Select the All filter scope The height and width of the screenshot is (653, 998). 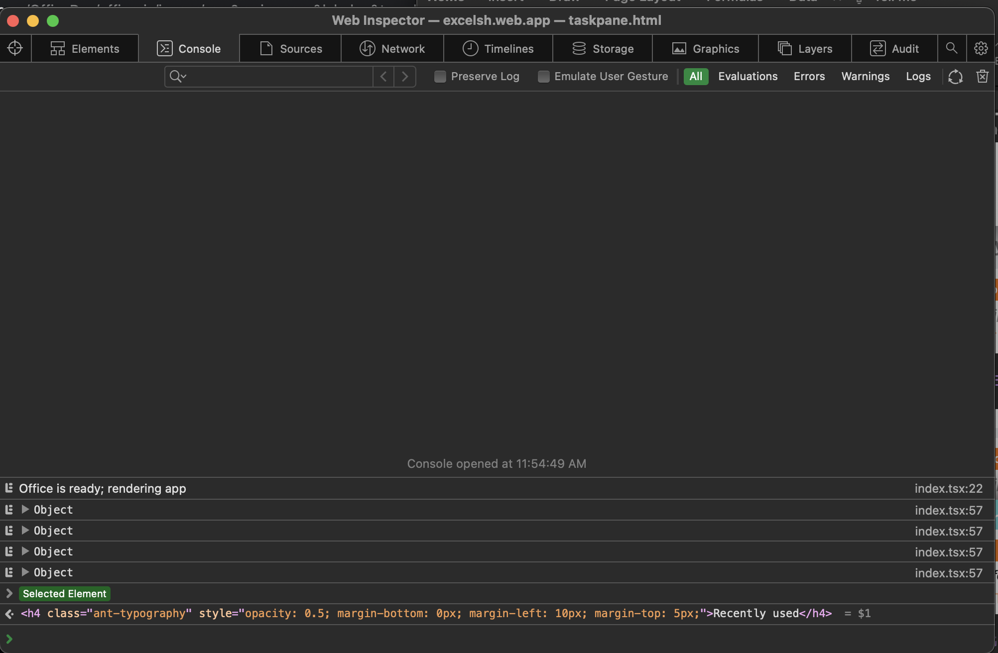coord(696,77)
